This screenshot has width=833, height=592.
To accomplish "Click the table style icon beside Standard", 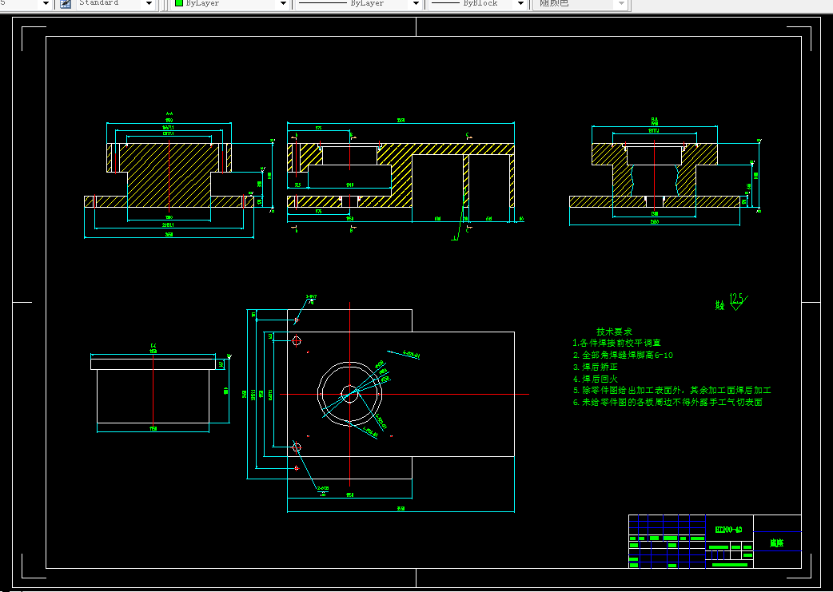I will click(x=66, y=4).
